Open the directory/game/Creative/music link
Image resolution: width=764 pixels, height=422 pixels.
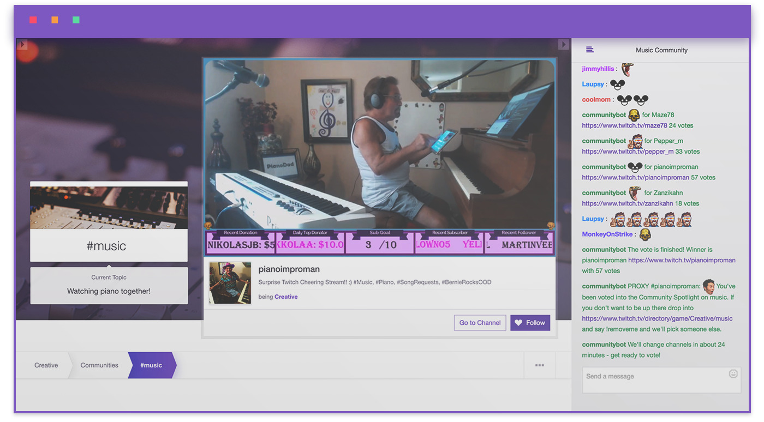(x=657, y=318)
